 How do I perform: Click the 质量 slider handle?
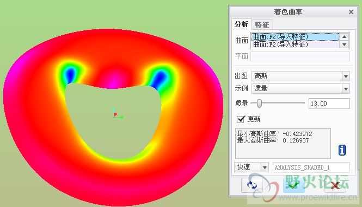259,104
